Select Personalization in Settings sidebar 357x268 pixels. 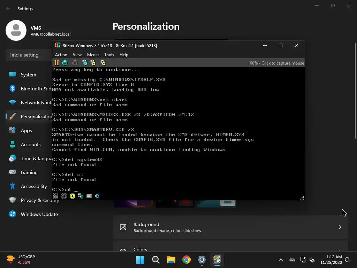(x=29, y=117)
